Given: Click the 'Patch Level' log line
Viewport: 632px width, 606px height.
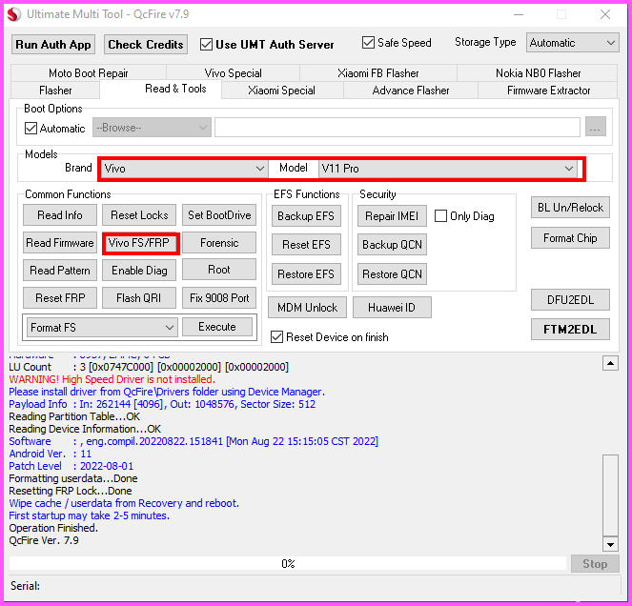Looking at the screenshot, I should point(71,466).
